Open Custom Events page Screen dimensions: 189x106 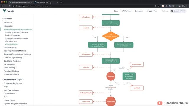[9, 93]
